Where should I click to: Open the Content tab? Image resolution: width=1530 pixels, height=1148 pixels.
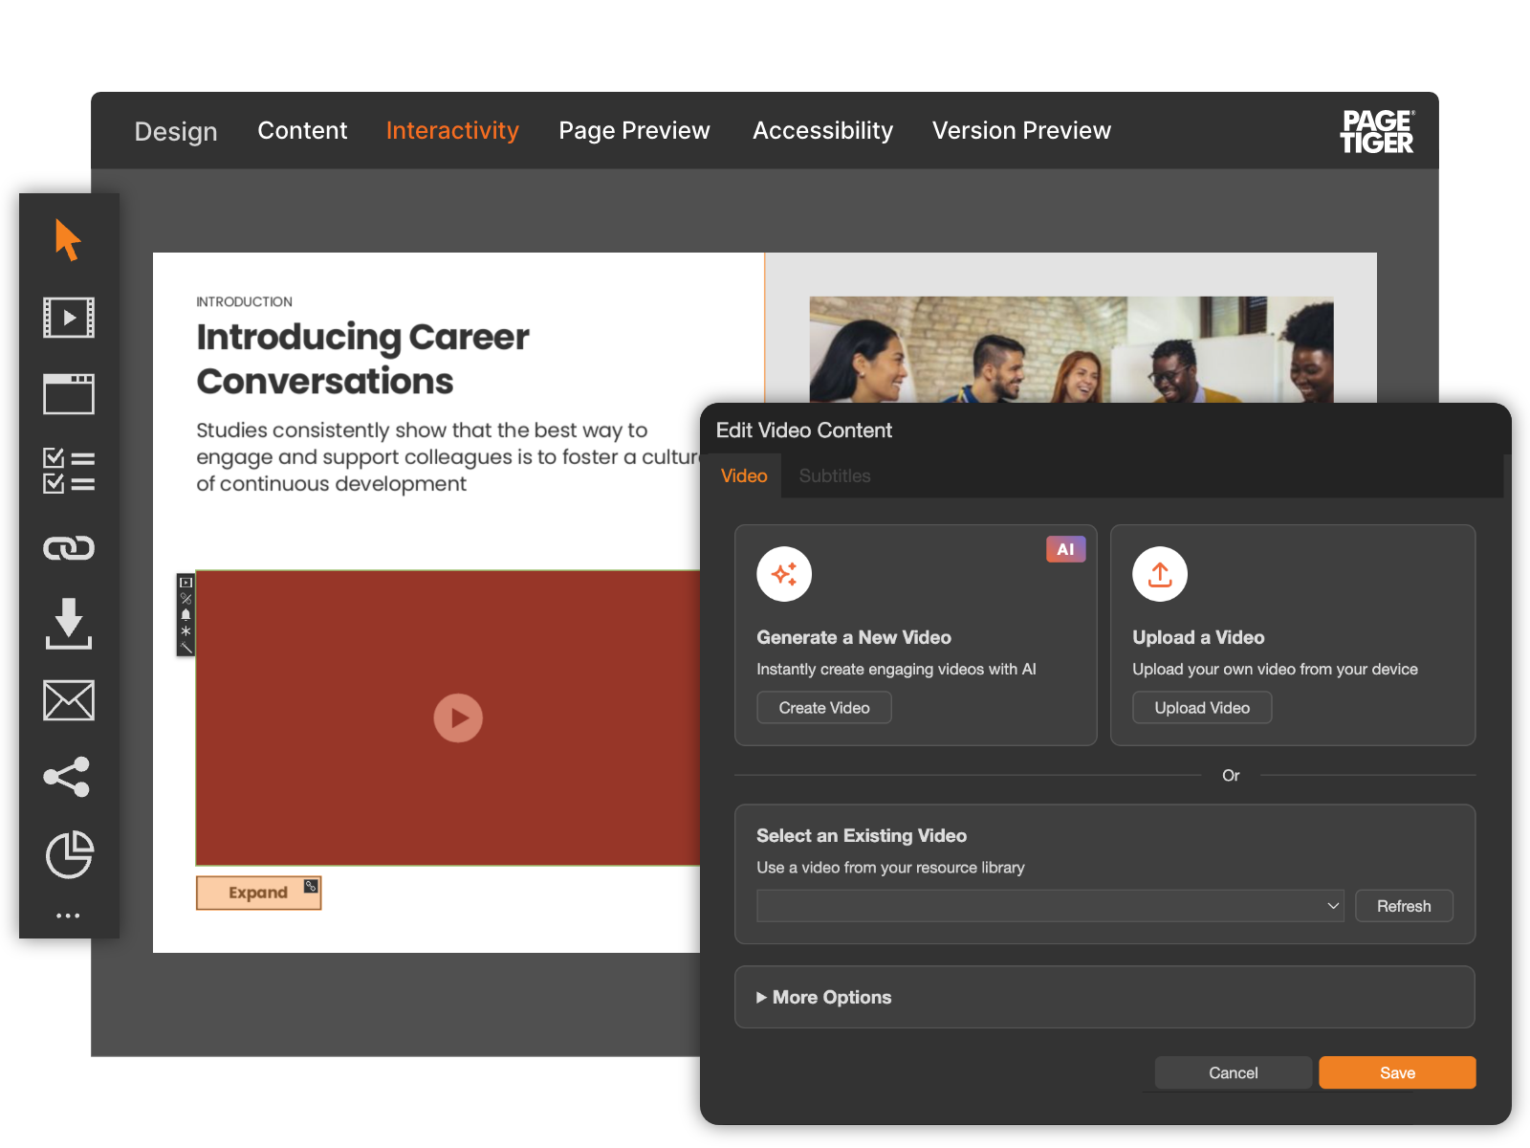[302, 130]
